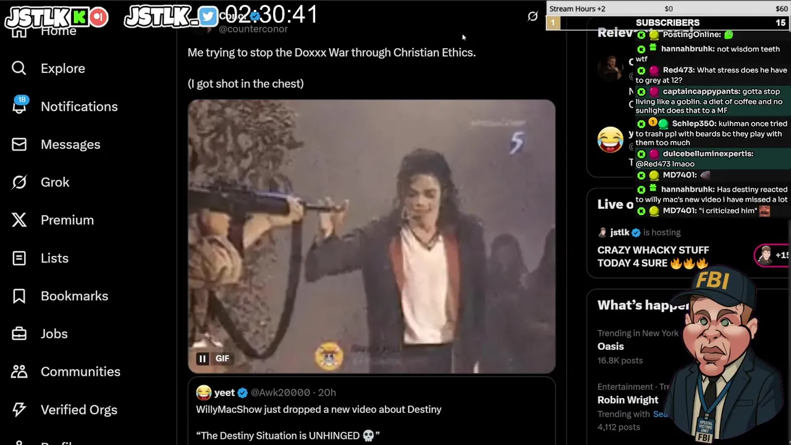Click the yeet verified badge

tap(242, 392)
